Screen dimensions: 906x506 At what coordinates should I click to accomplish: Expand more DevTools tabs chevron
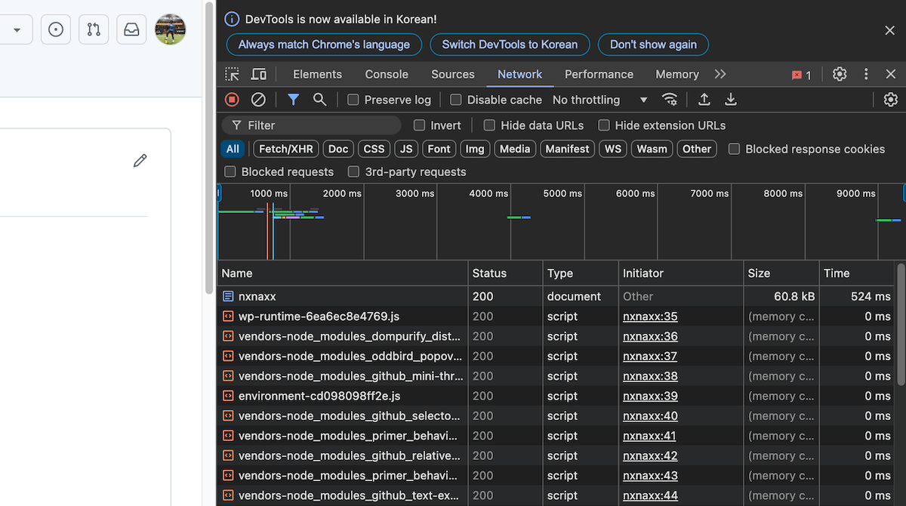pyautogui.click(x=720, y=74)
